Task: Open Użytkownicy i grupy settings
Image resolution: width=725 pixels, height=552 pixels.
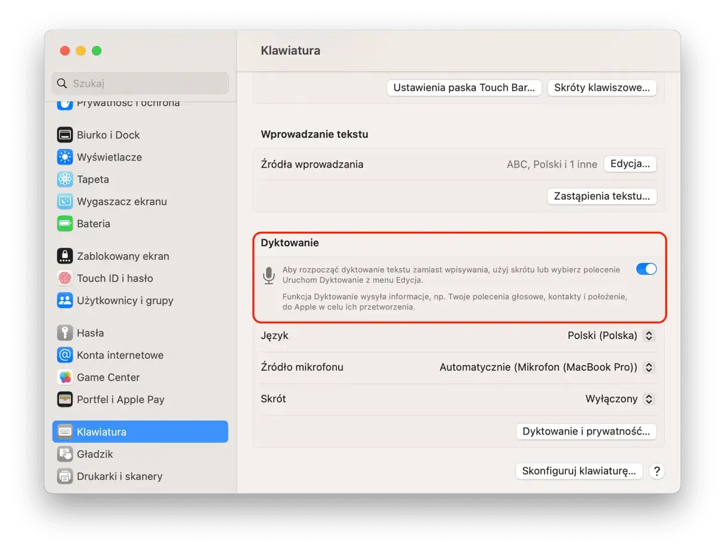Action: pos(64,301)
